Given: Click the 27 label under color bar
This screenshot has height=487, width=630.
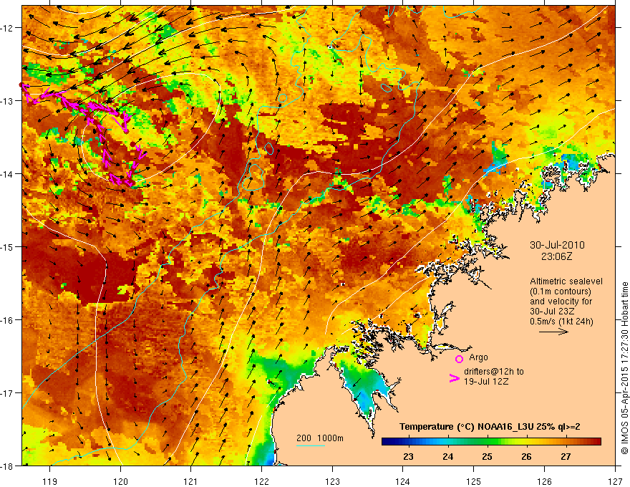Looking at the screenshot, I should coord(566,456).
